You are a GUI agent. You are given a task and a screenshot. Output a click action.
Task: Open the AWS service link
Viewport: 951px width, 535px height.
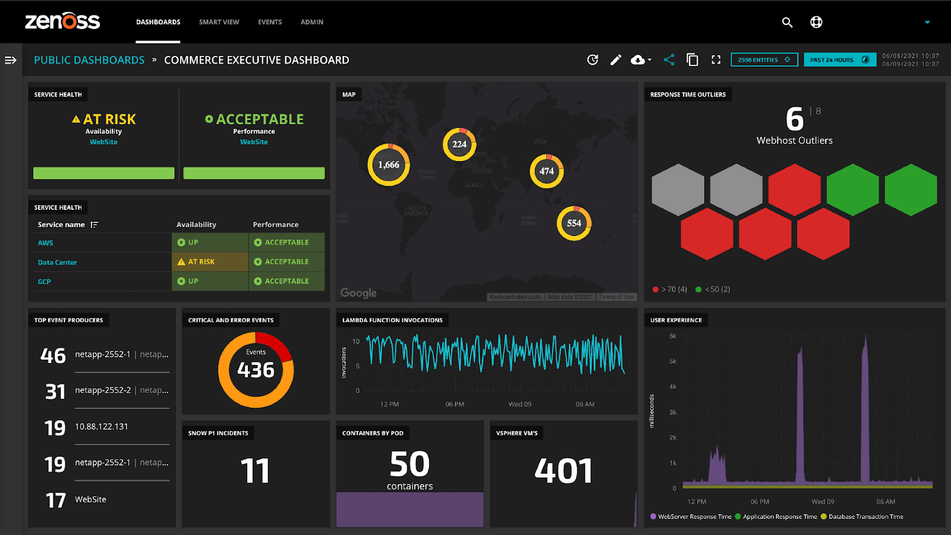[x=46, y=243]
